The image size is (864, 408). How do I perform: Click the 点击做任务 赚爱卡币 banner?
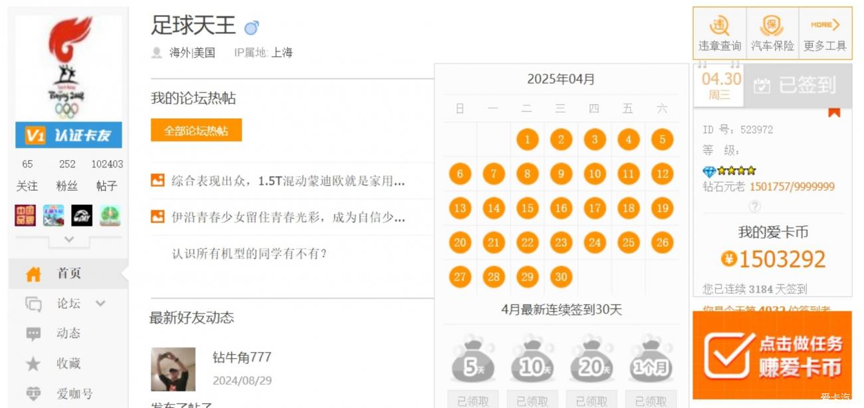[772, 355]
